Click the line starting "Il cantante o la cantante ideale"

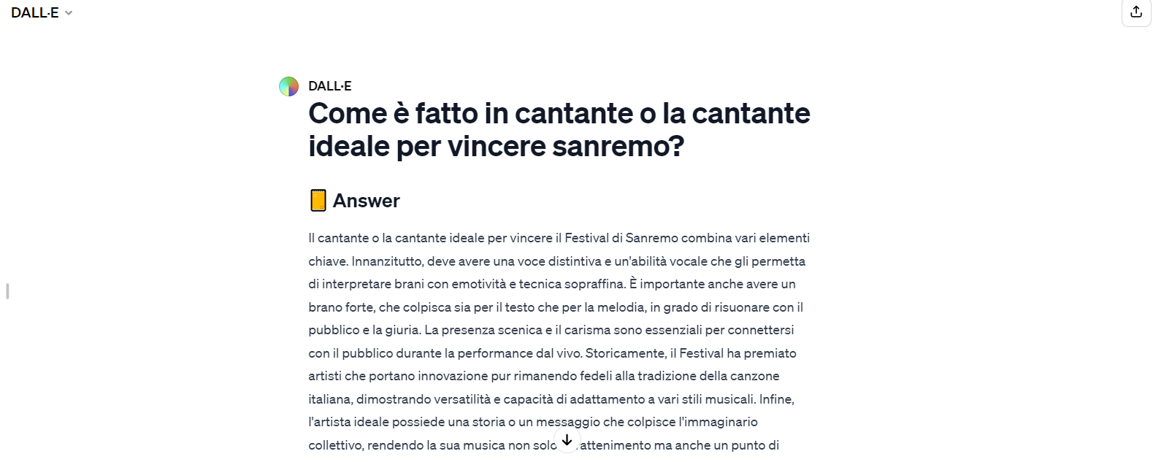[x=559, y=238]
